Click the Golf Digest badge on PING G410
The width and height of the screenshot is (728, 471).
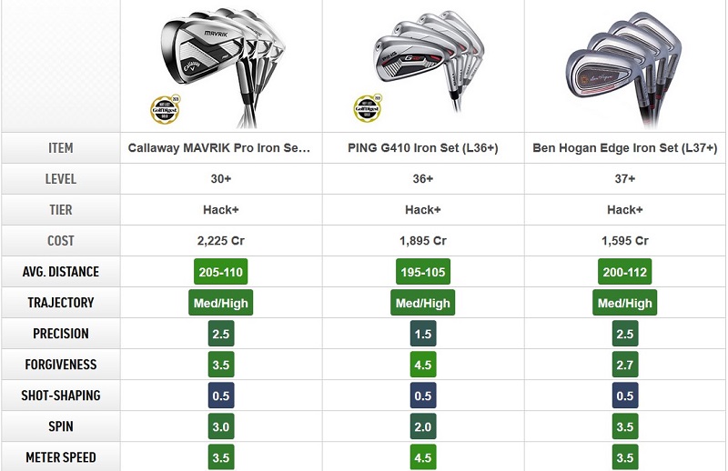368,108
